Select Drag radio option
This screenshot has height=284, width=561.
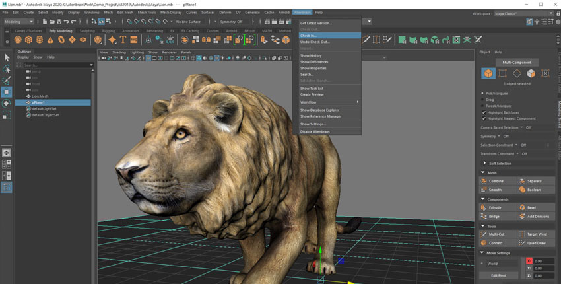pyautogui.click(x=482, y=100)
